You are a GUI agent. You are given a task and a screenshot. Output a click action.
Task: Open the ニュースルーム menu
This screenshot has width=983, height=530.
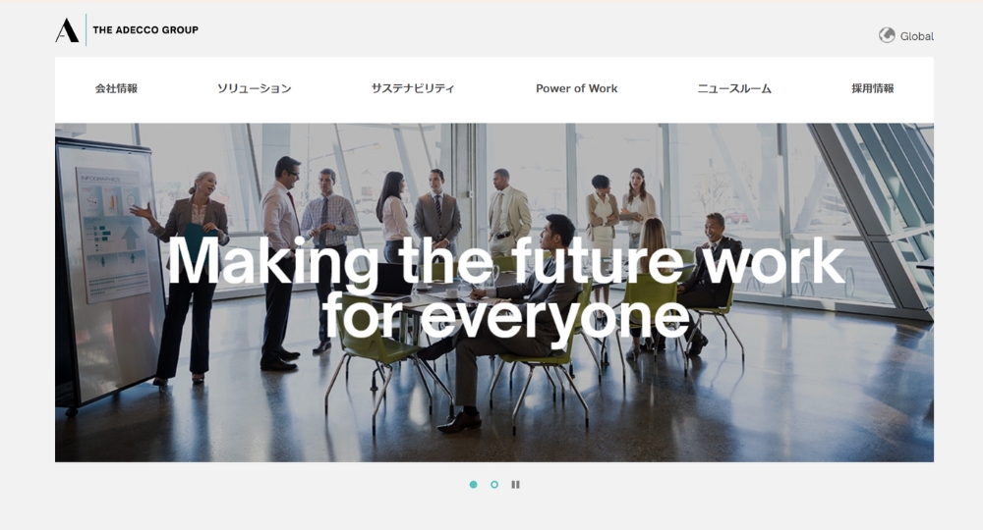734,89
